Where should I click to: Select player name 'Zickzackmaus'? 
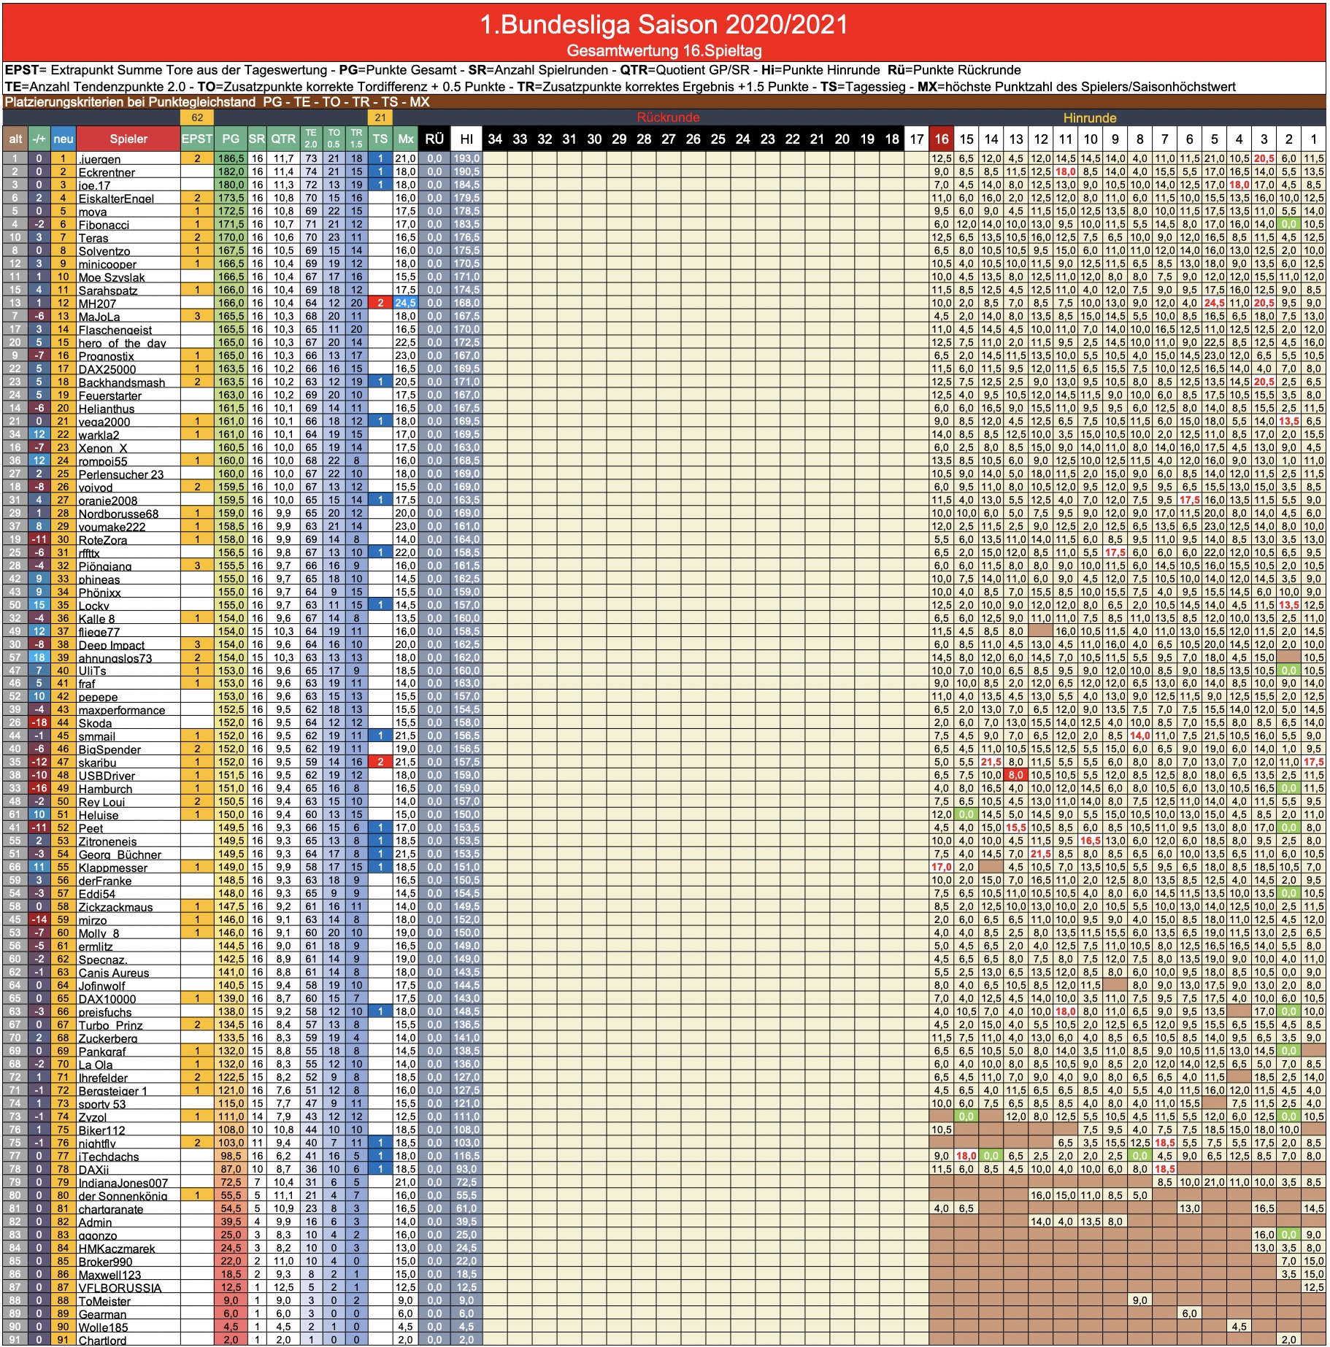click(116, 907)
